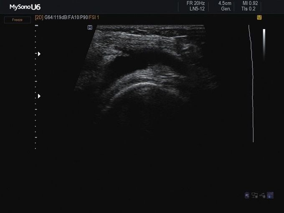Click the 4.5cm depth readout

point(224,3)
